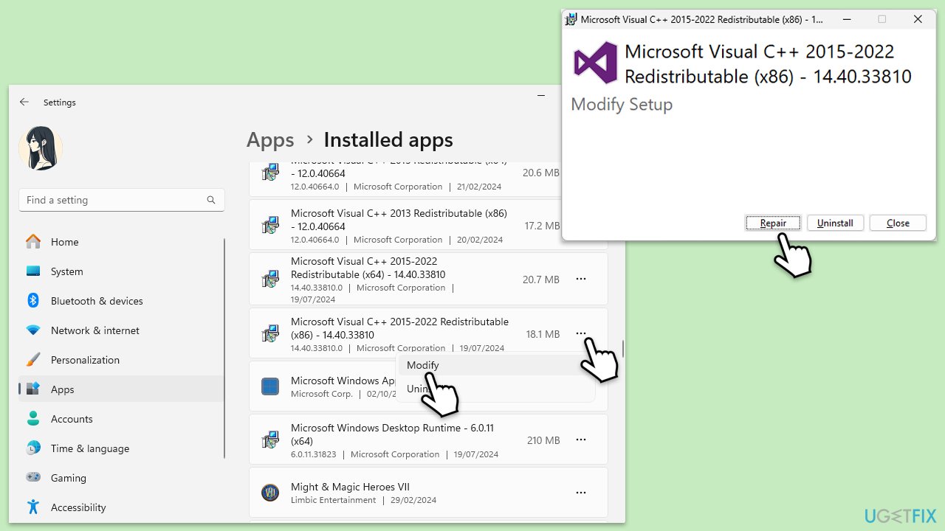Click the Time & language globe icon
The height and width of the screenshot is (531, 945).
(33, 448)
